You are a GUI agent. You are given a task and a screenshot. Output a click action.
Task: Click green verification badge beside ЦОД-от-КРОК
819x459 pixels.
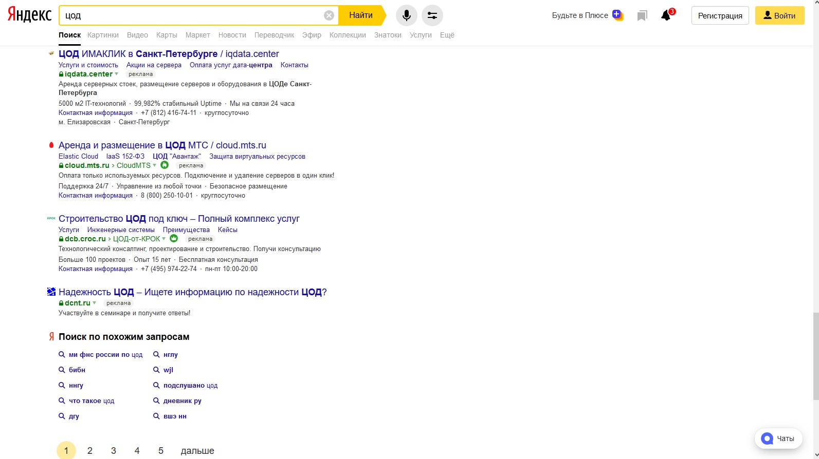point(174,238)
